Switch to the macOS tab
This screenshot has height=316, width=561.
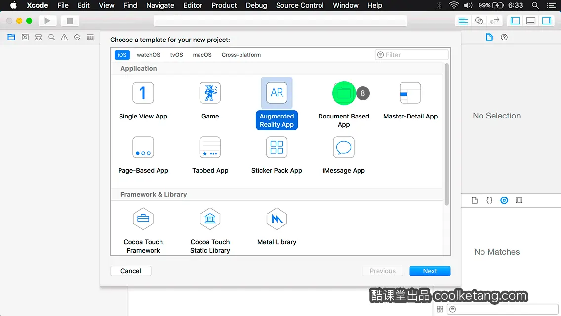coord(202,55)
